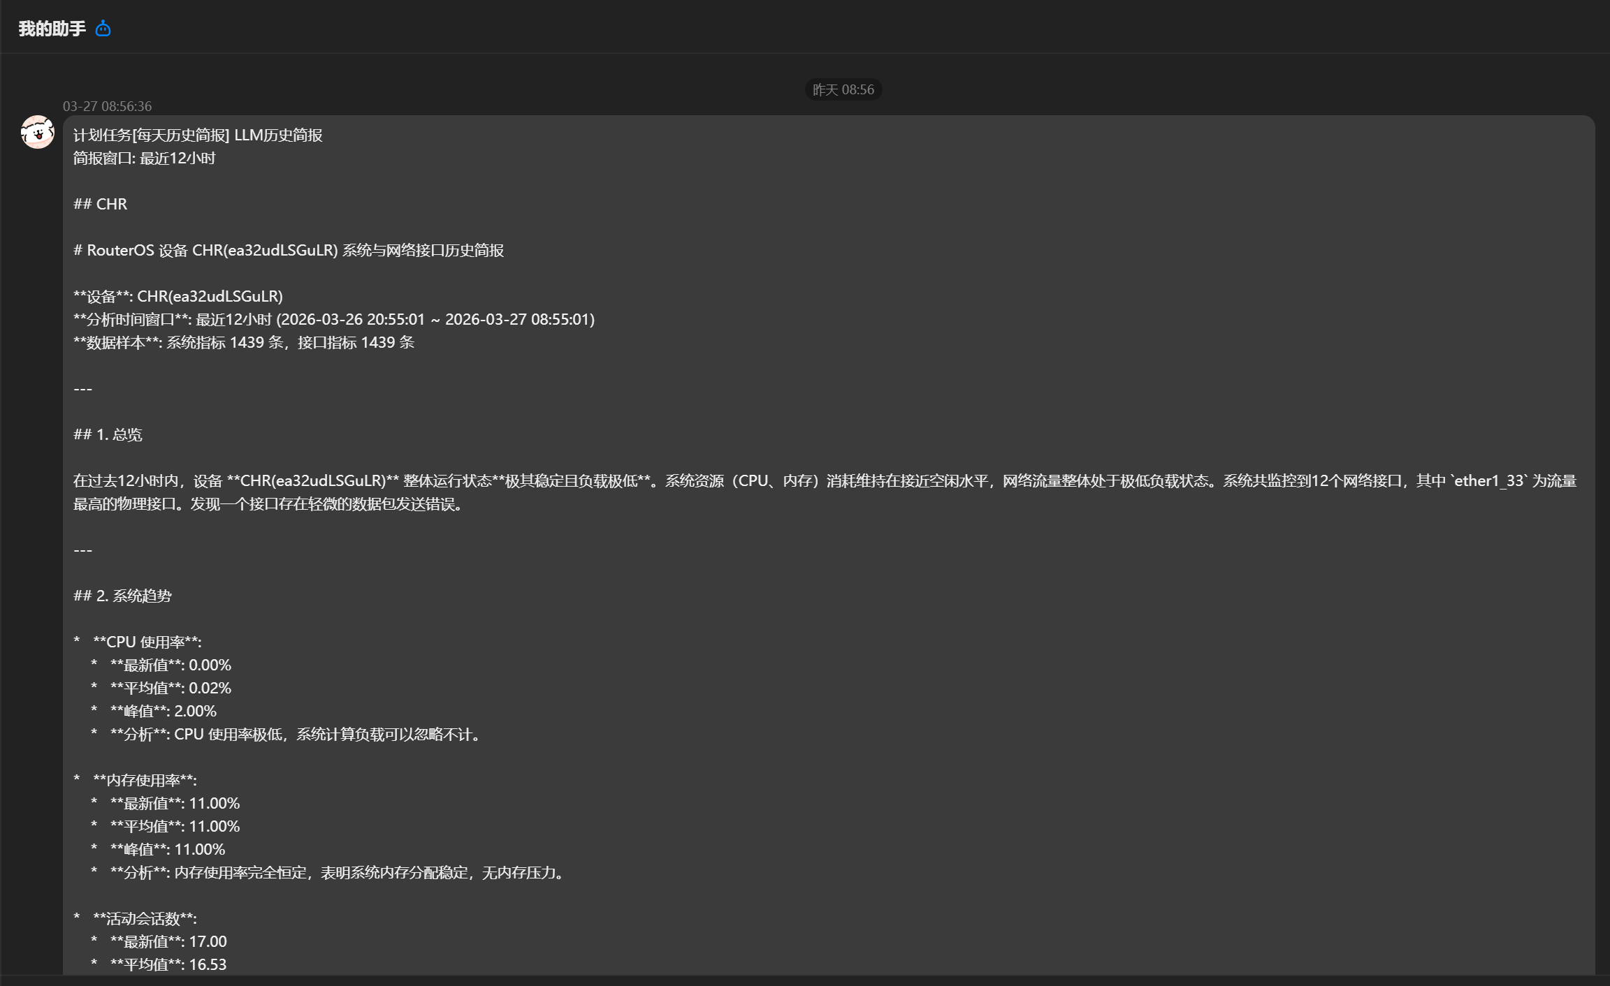The image size is (1610, 986).
Task: Click the ## 1. 总览 heading
Action: coord(108,434)
